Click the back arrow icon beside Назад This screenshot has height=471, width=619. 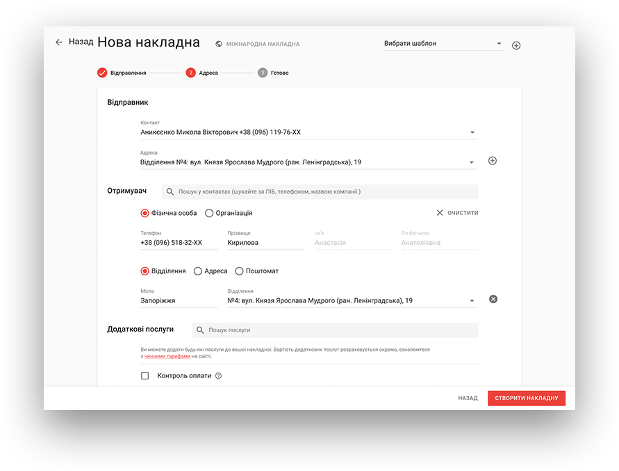[x=59, y=42]
